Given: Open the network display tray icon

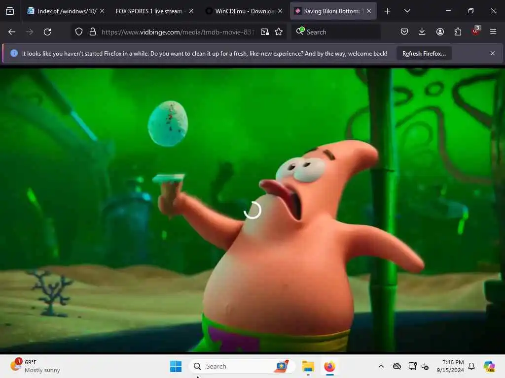Looking at the screenshot, I should (412, 366).
